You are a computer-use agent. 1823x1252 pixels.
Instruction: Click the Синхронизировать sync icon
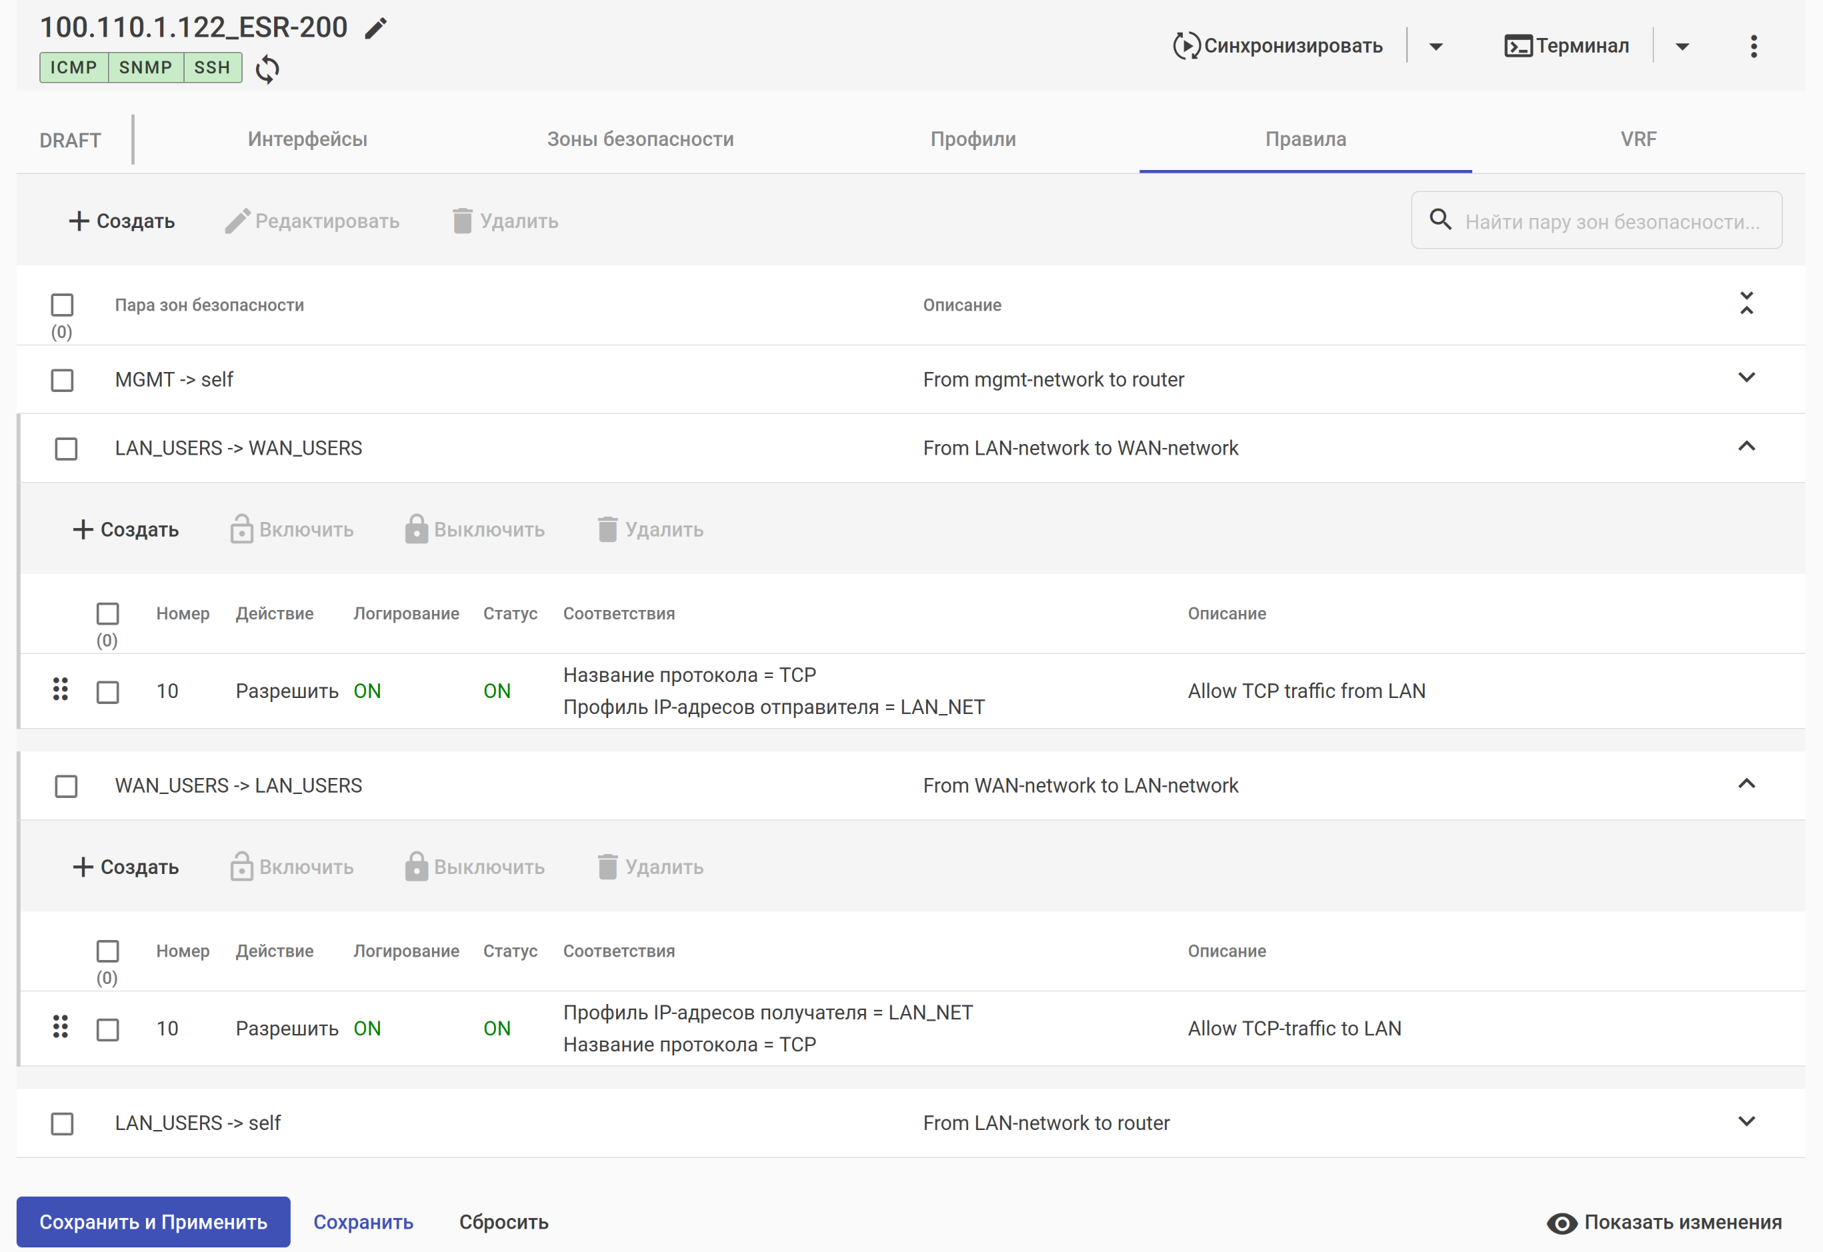1186,46
